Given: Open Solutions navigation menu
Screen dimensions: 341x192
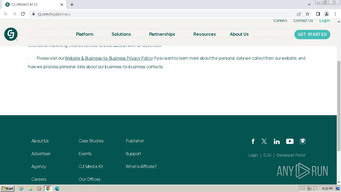Looking at the screenshot, I should point(121,34).
